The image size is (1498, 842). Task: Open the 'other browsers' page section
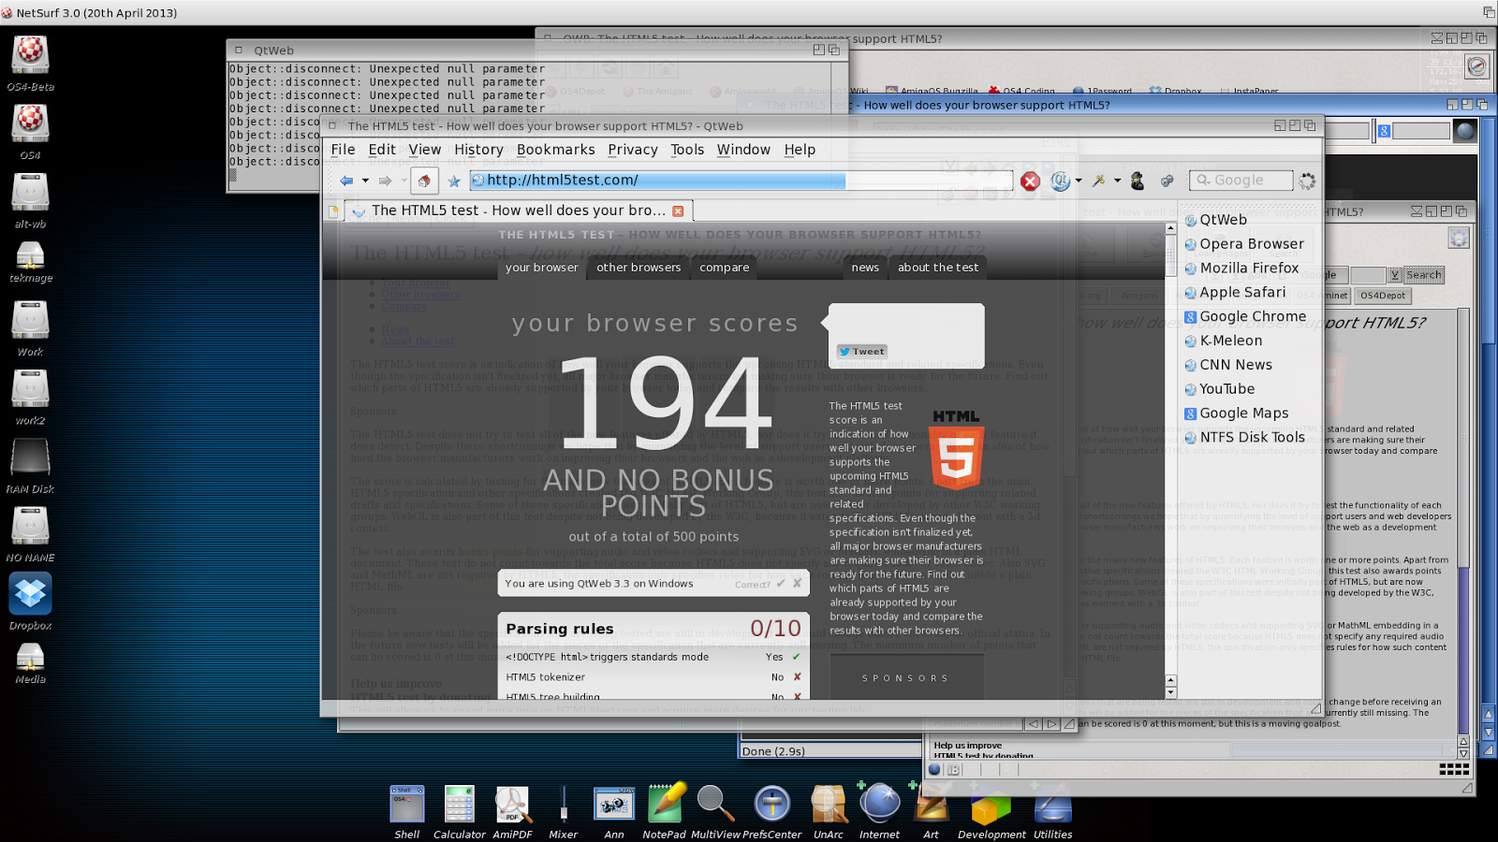coord(639,268)
